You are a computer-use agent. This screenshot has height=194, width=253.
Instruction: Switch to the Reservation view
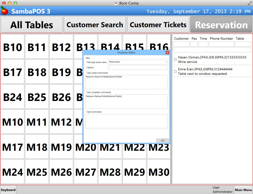[x=221, y=25]
